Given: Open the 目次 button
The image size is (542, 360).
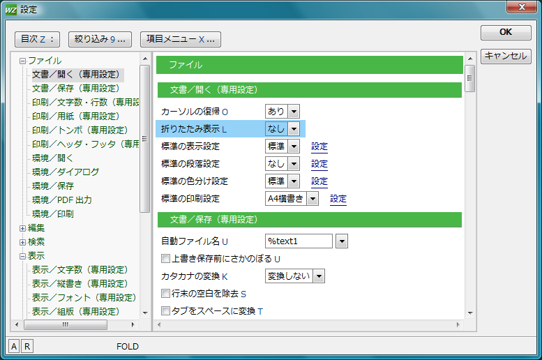Looking at the screenshot, I should (x=38, y=39).
